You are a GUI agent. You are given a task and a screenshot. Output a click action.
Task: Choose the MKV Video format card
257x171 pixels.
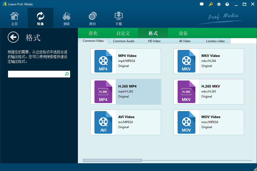point(209,61)
